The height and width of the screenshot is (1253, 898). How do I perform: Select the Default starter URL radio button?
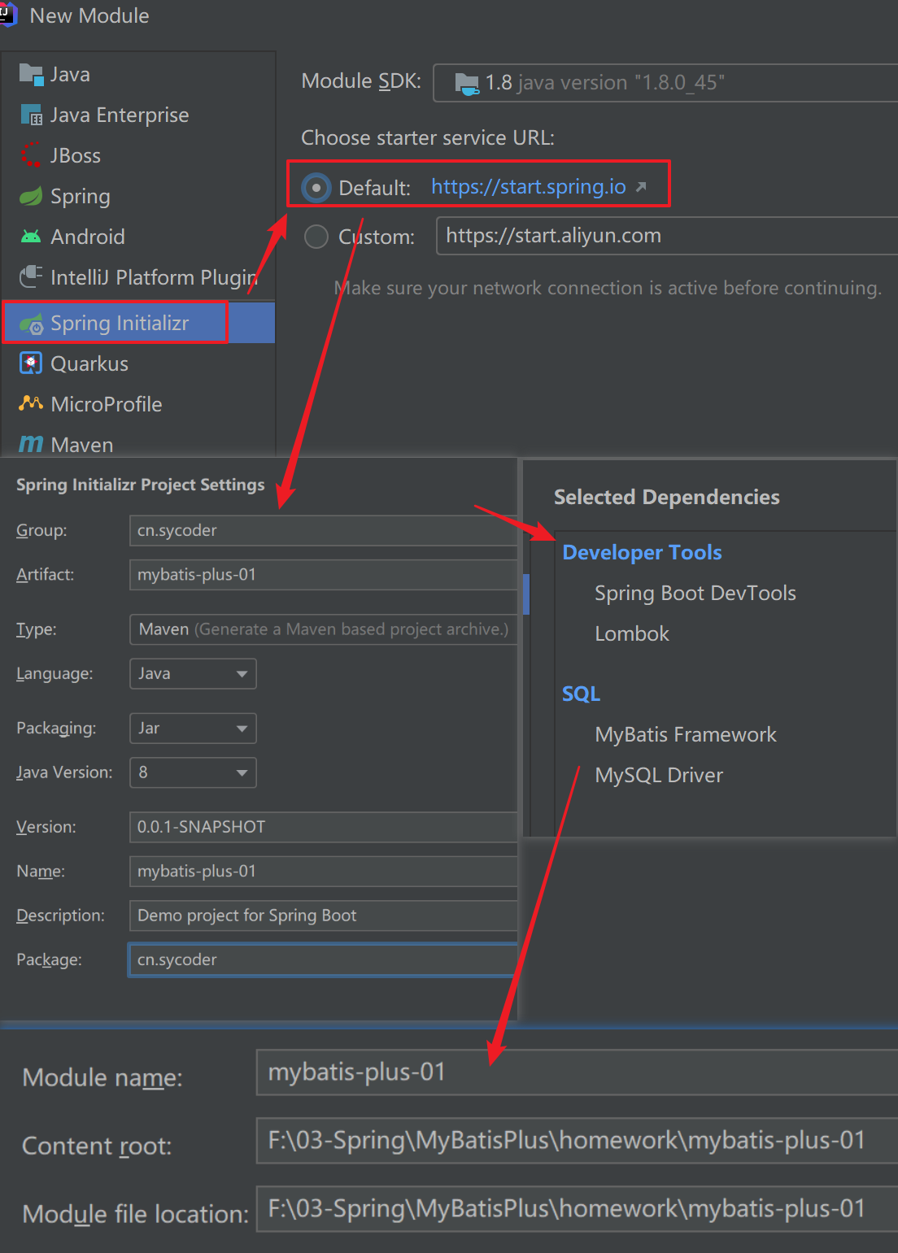coord(316,188)
